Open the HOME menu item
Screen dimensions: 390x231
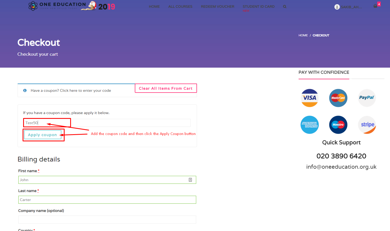pos(154,6)
